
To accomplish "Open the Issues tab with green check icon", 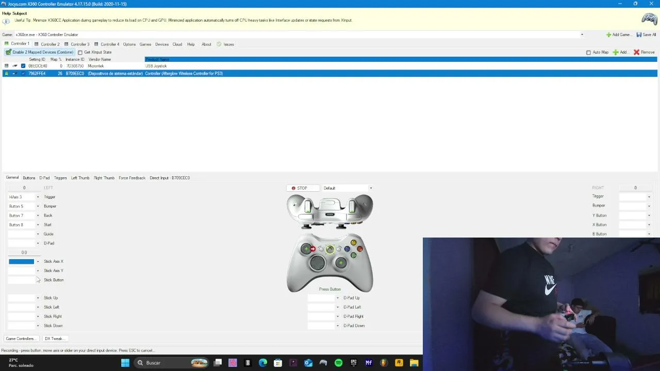I will [225, 44].
